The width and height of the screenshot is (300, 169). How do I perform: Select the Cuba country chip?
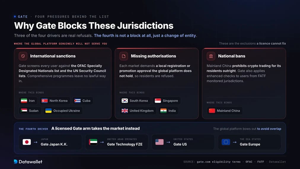(82, 101)
